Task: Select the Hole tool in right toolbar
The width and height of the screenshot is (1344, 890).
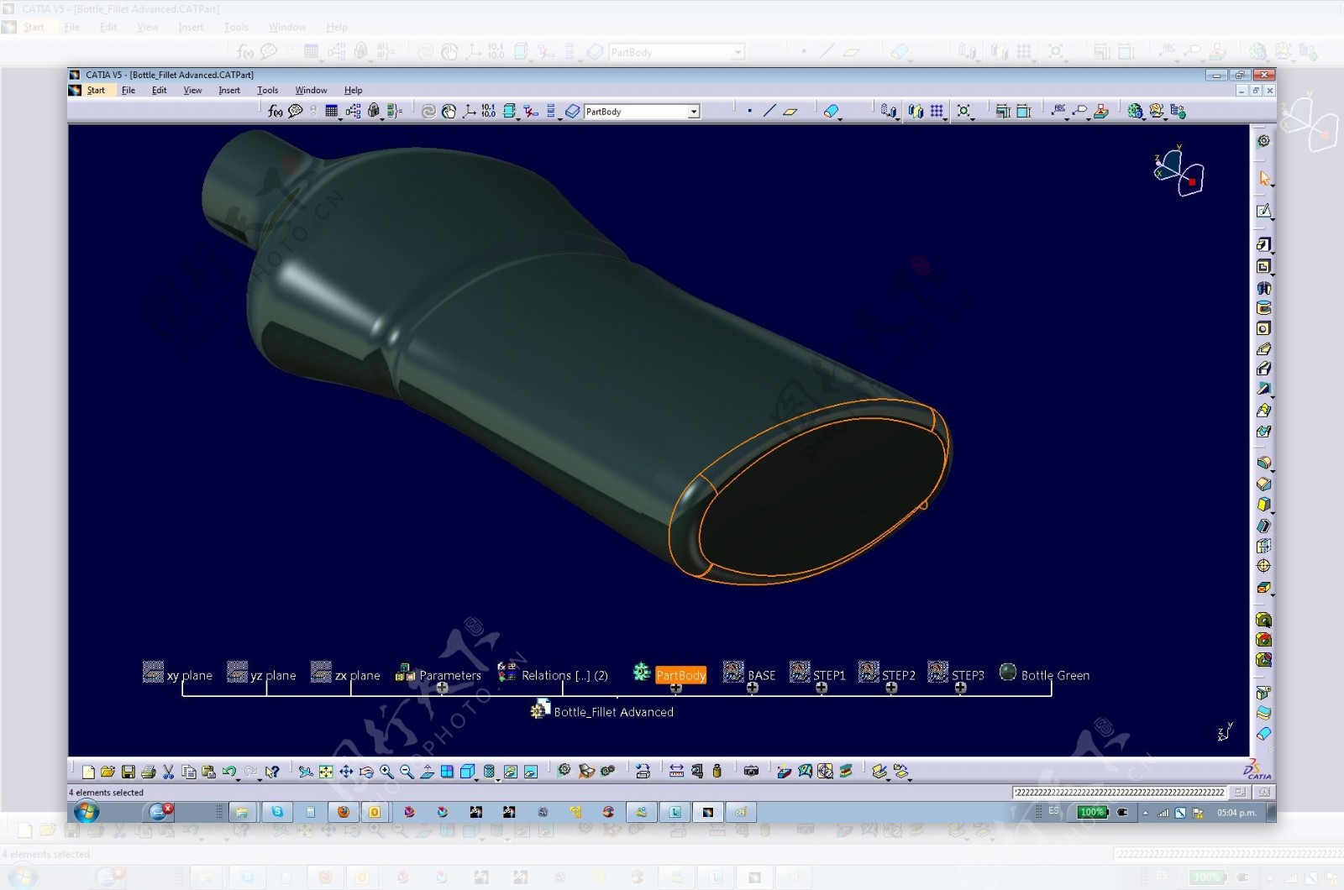Action: pyautogui.click(x=1263, y=328)
